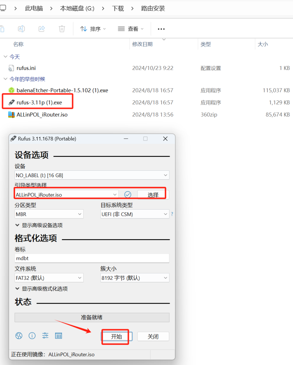The width and height of the screenshot is (293, 365).
Task: Click status bar text 正在使用镜像
Action: pos(53,355)
